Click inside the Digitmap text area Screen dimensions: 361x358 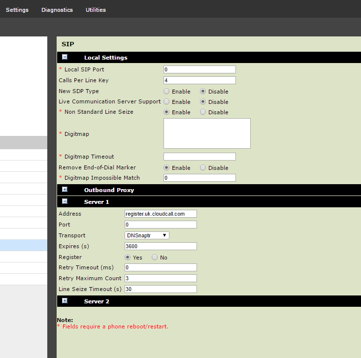(207, 133)
